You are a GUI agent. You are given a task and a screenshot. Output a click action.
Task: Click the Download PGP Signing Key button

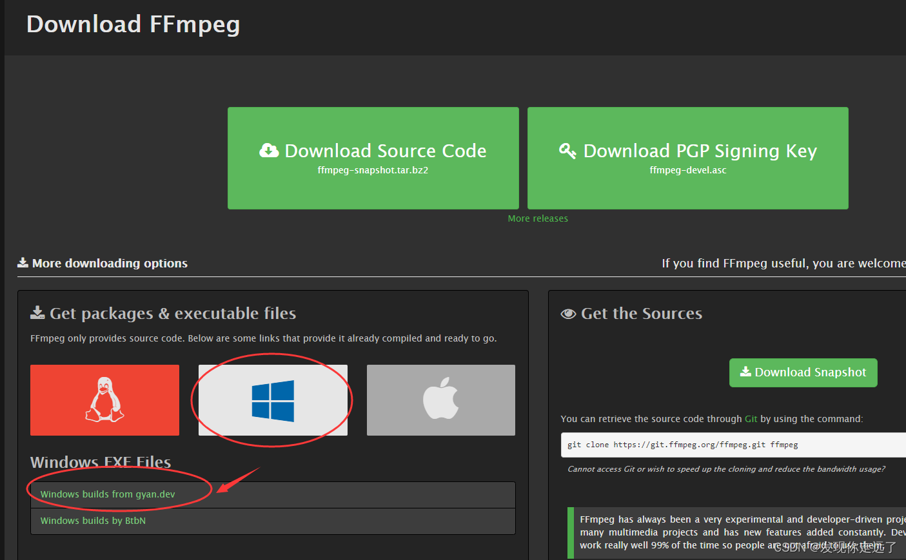click(x=688, y=158)
